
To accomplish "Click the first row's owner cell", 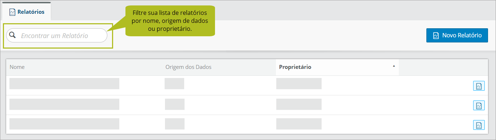I will (299, 83).
